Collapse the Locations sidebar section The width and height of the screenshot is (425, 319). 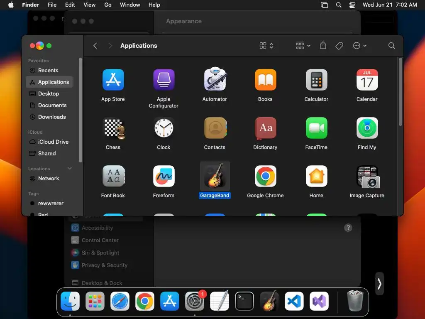click(70, 169)
